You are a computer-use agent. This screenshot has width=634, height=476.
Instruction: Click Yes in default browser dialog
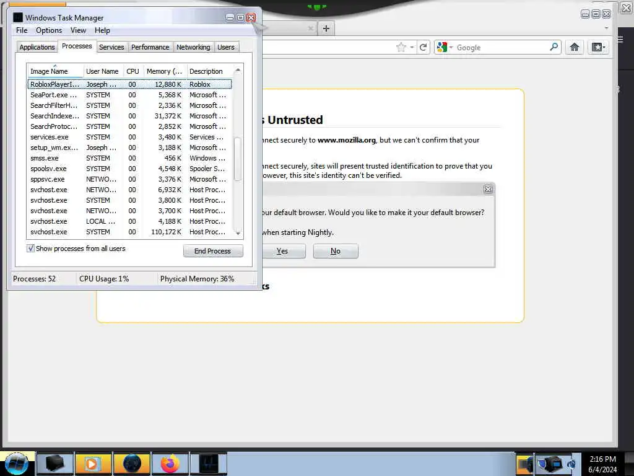(x=282, y=251)
